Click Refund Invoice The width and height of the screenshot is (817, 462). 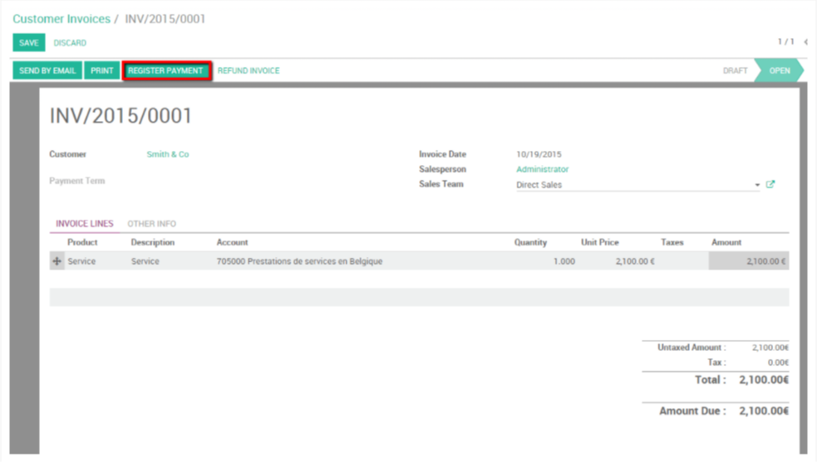[x=249, y=71]
